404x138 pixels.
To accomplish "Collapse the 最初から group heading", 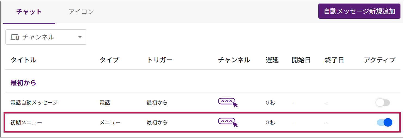I will [23, 83].
